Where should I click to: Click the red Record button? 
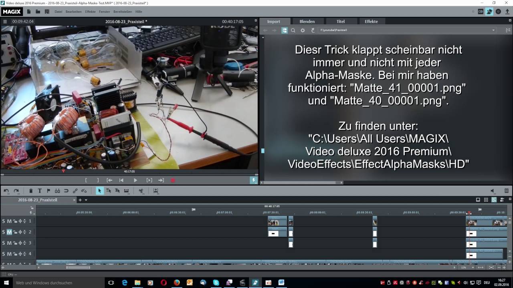[x=173, y=180]
